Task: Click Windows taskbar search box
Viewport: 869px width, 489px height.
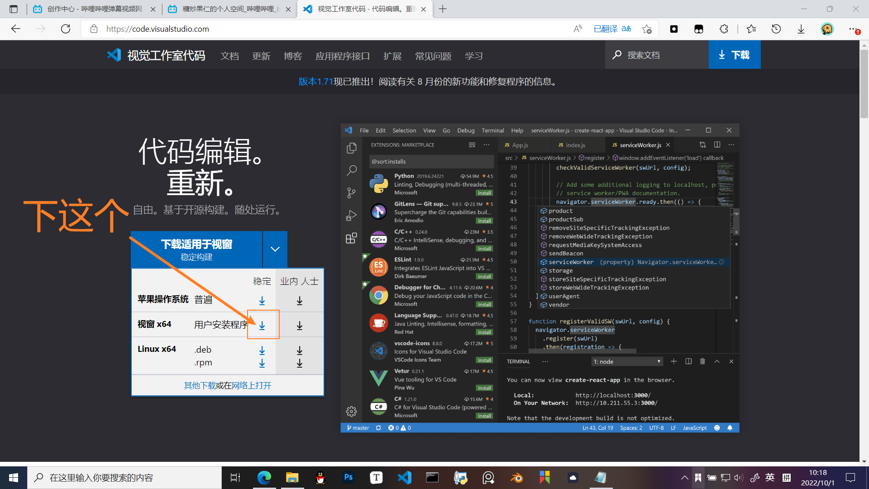Action: coord(124,478)
